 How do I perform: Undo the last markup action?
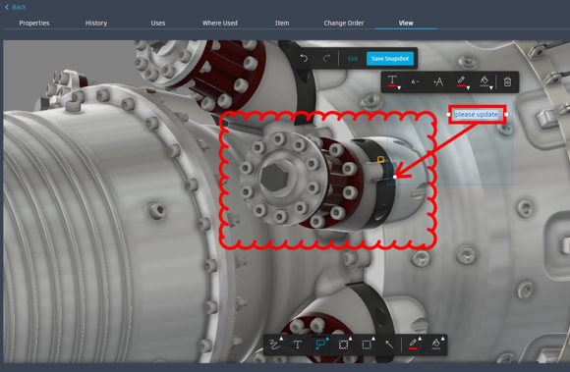[304, 58]
